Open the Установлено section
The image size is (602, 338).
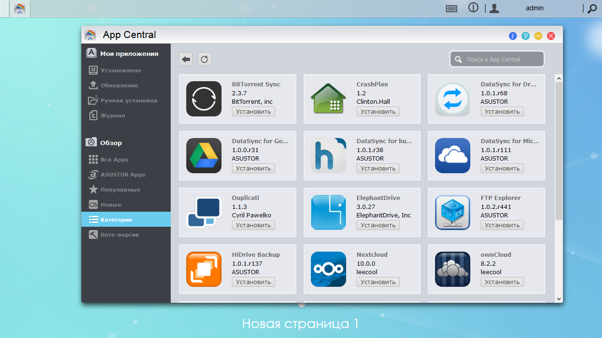click(126, 70)
